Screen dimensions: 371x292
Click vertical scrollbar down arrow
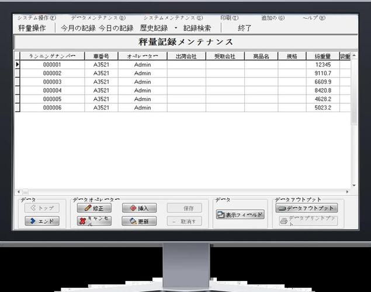tap(354, 185)
